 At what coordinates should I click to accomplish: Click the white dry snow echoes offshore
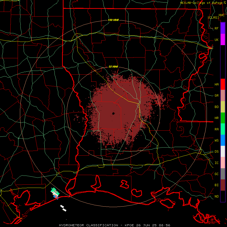(63, 208)
